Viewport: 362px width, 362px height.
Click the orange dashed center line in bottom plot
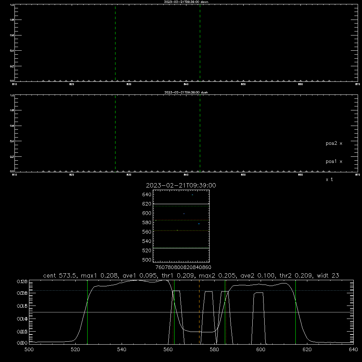[x=199, y=312]
